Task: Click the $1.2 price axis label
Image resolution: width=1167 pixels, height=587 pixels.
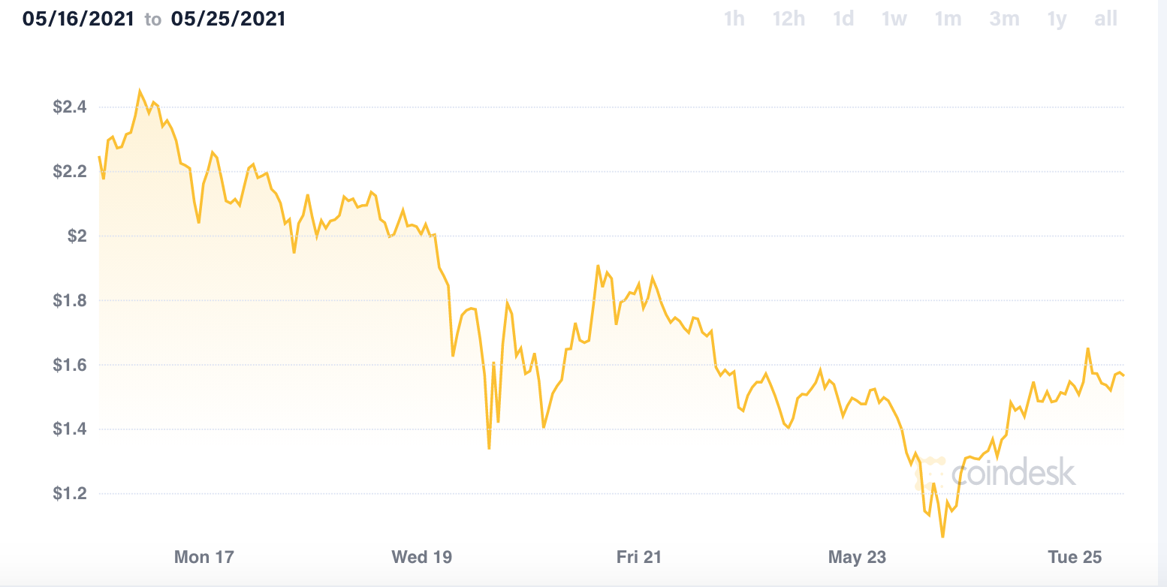Action: point(70,494)
